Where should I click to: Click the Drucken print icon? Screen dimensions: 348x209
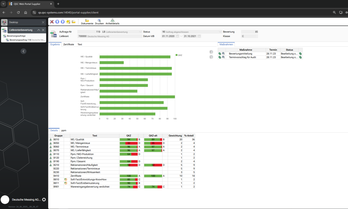[x=99, y=22]
